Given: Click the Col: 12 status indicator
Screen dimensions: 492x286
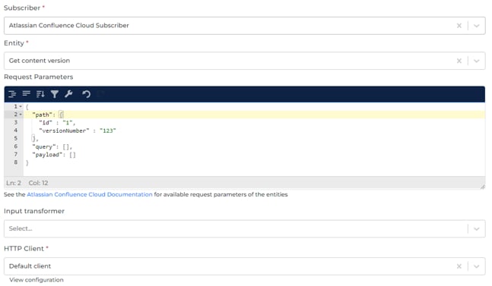Looking at the screenshot, I should tap(38, 183).
